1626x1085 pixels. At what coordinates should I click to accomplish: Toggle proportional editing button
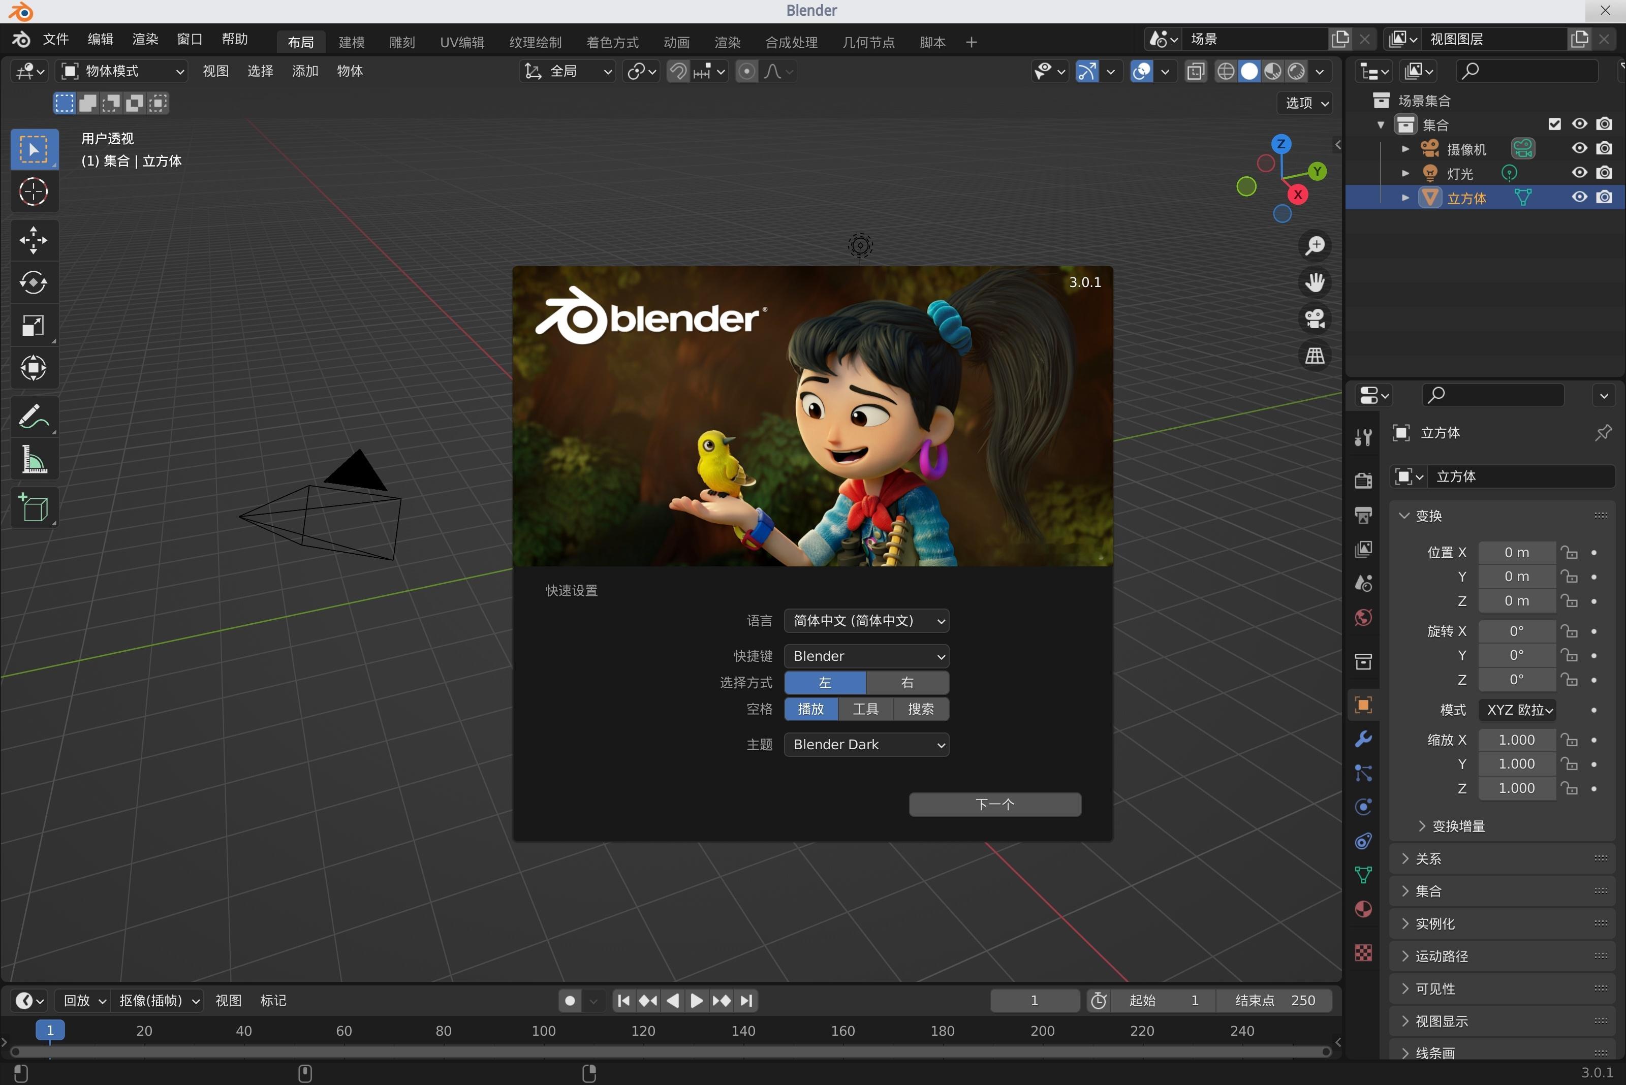(x=746, y=71)
